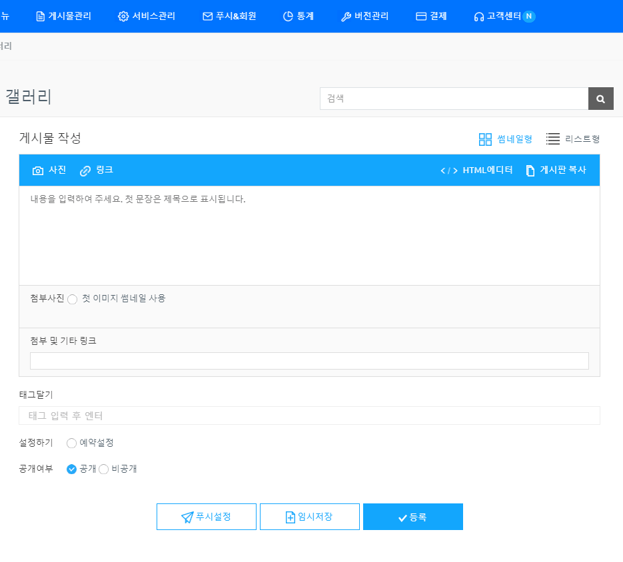Viewport: 623px width, 562px height.
Task: Open the 푸시&회원 menu
Action: click(x=229, y=16)
